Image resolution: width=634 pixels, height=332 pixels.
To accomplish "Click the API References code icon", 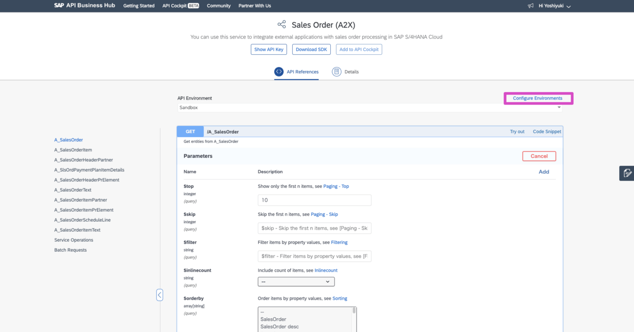I will point(278,72).
